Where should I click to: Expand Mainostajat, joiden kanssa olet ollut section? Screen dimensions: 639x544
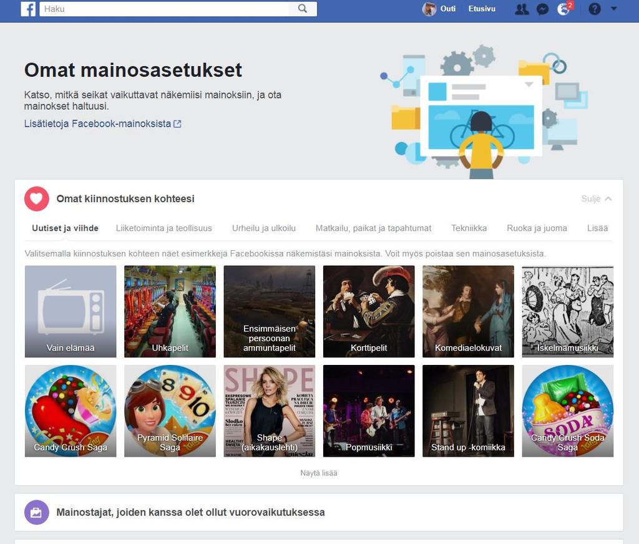click(x=319, y=512)
